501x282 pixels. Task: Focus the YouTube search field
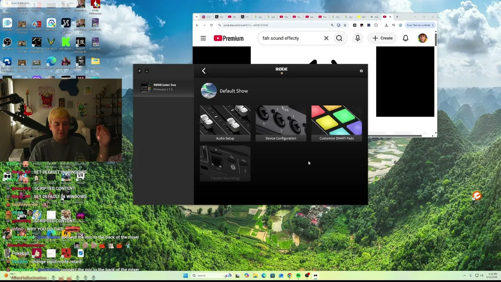[291, 38]
